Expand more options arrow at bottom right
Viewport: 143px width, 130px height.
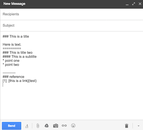tap(139, 126)
